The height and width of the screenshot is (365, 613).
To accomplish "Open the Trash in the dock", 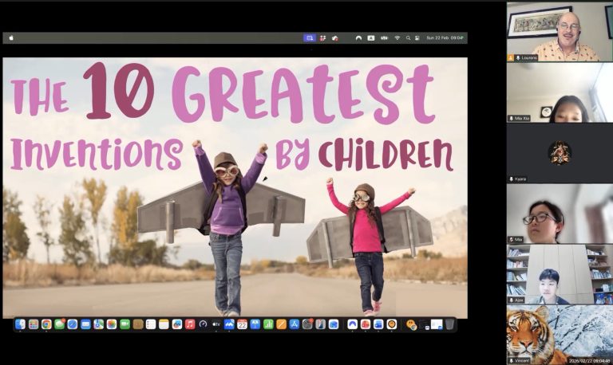I will (x=449, y=324).
